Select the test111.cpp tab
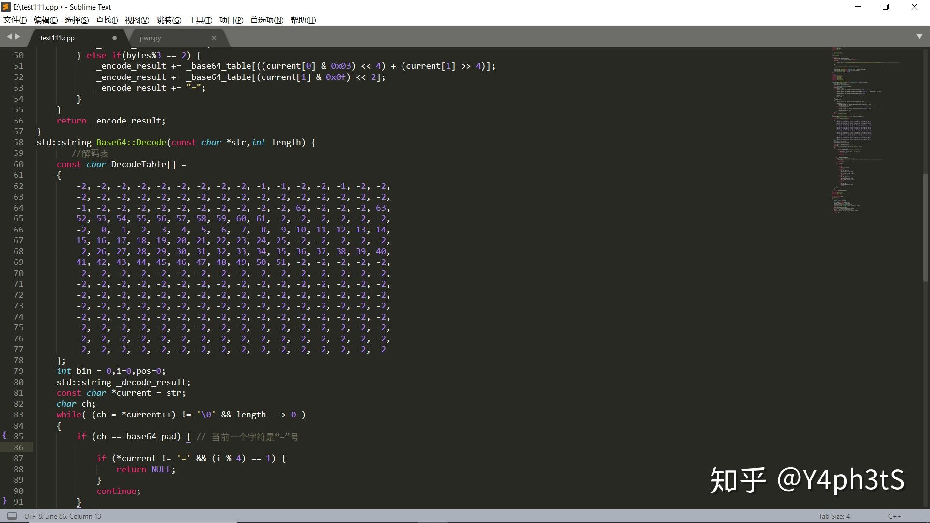Screen dimensions: 930x523 tap(58, 38)
